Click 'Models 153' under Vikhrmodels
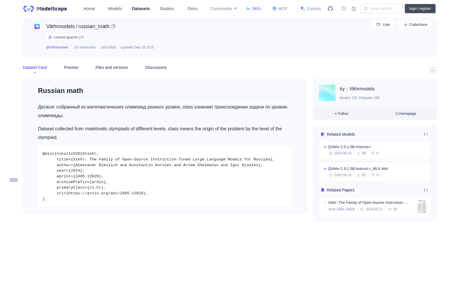This screenshot has height=287, width=460. [349, 98]
